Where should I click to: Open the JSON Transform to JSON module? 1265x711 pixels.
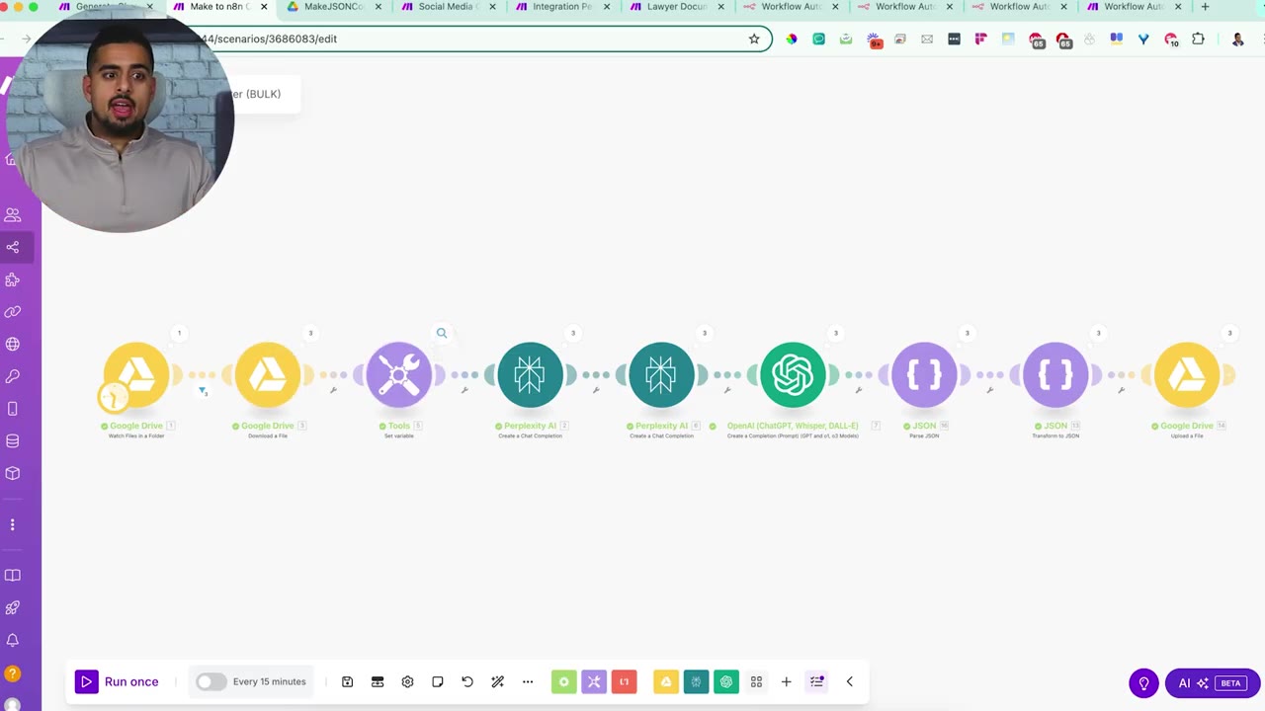pos(1055,374)
